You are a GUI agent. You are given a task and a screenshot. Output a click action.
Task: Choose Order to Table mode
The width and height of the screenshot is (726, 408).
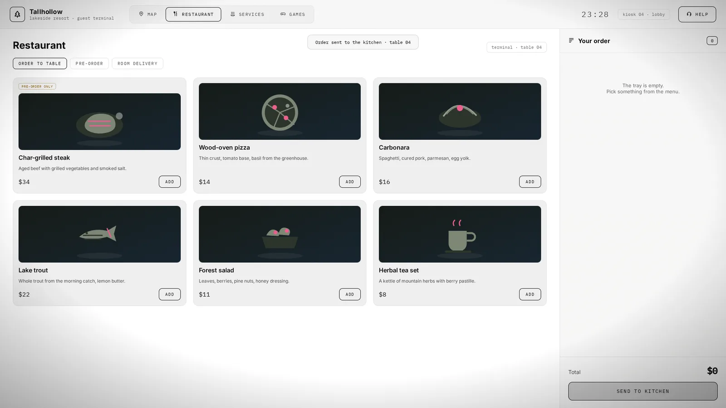click(40, 63)
